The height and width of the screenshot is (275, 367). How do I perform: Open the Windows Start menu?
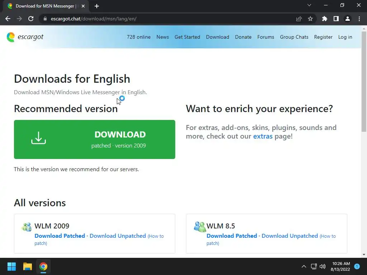[x=11, y=266]
